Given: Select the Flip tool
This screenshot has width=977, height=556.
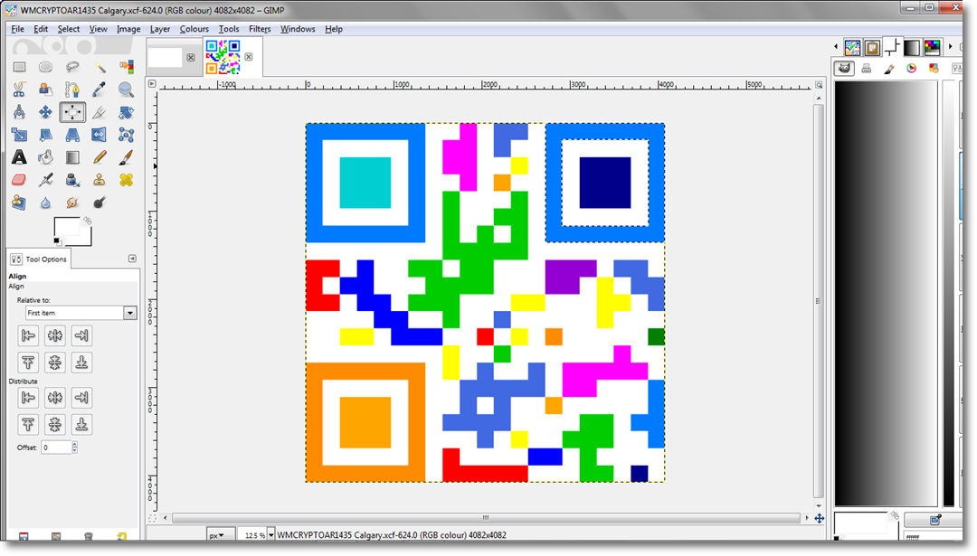Looking at the screenshot, I should click(100, 135).
